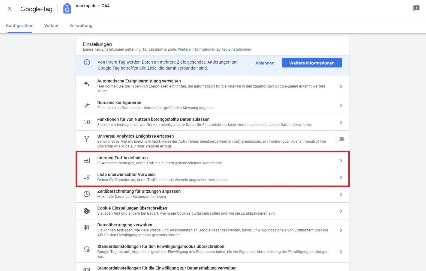This screenshot has height=271, width=426.
Task: Click the blue GA4 tag logo beside markop.de
Action: (x=67, y=8)
